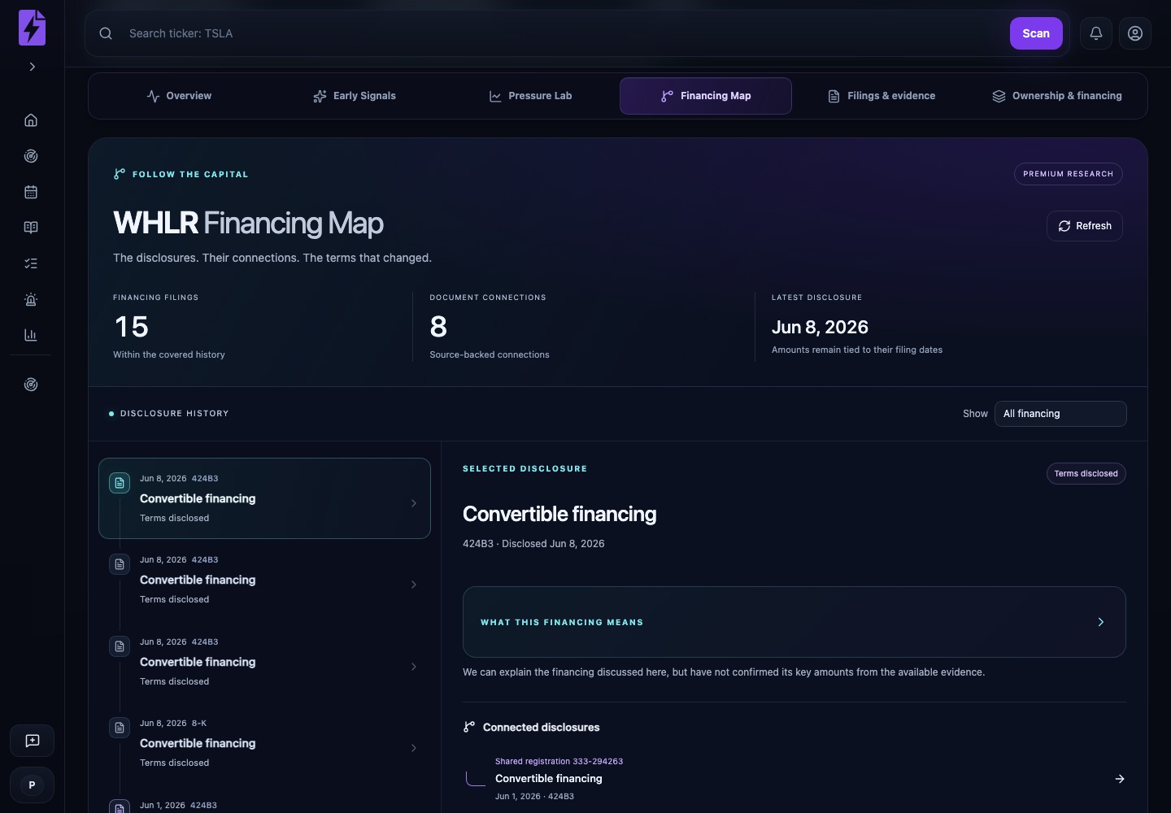This screenshot has width=1171, height=813.
Task: Click the latest disclosure "Jun 8, 2026" value
Action: tap(820, 327)
